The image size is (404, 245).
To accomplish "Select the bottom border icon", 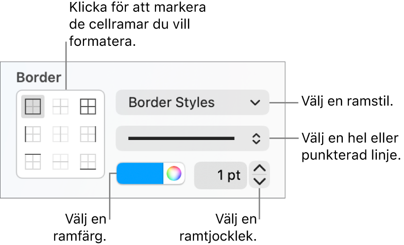I will coord(88,162).
